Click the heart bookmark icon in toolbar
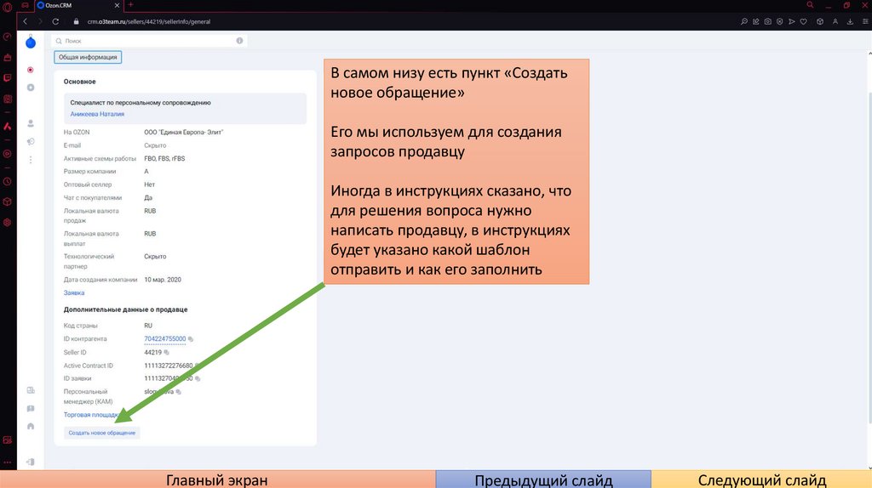Viewport: 872px width, 488px height. point(804,21)
